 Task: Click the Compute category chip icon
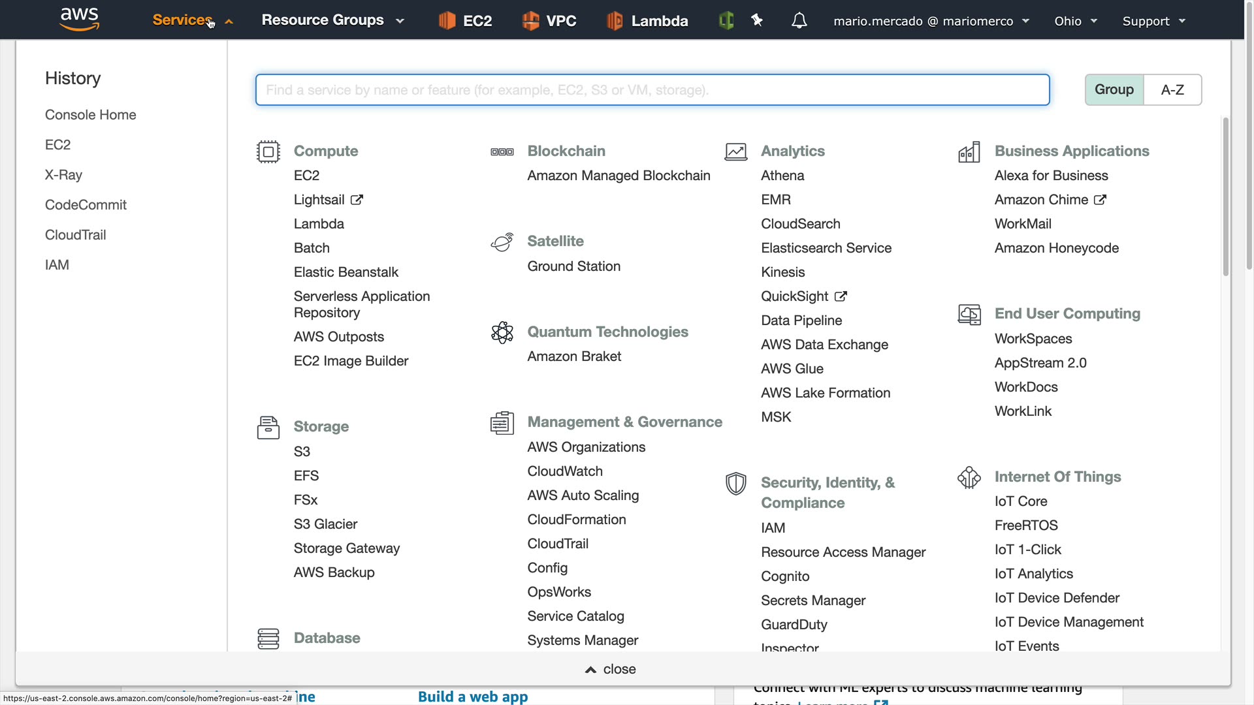tap(268, 151)
